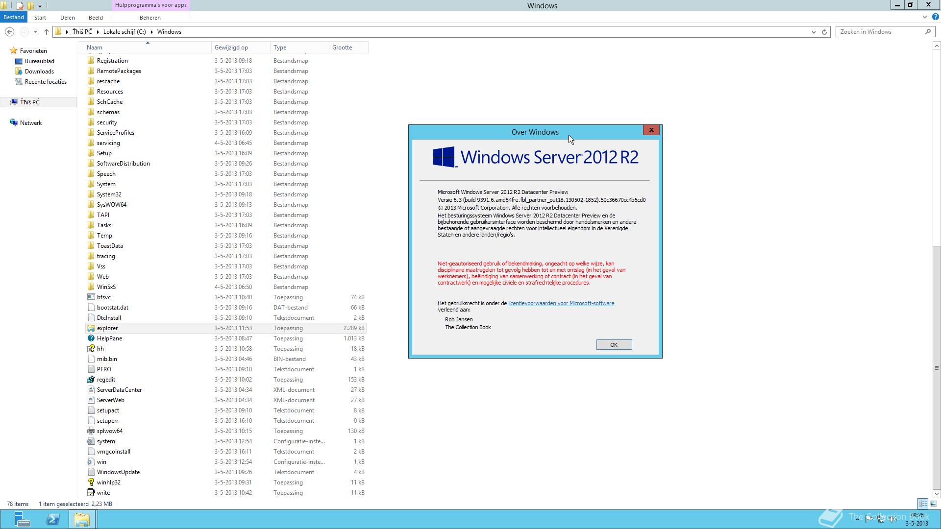The height and width of the screenshot is (529, 941).
Task: Sort by the Grootte column header
Action: tap(348, 48)
